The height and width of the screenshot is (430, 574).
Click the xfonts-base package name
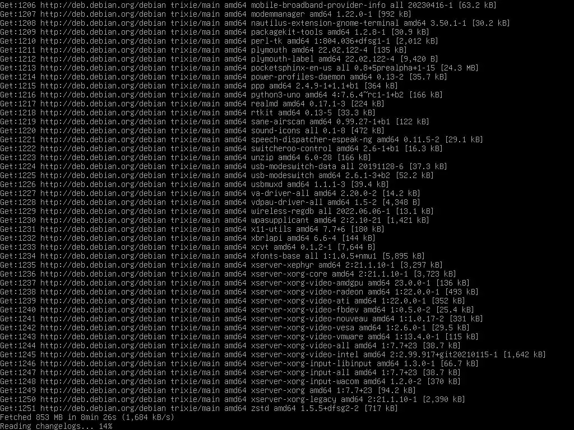coord(275,256)
